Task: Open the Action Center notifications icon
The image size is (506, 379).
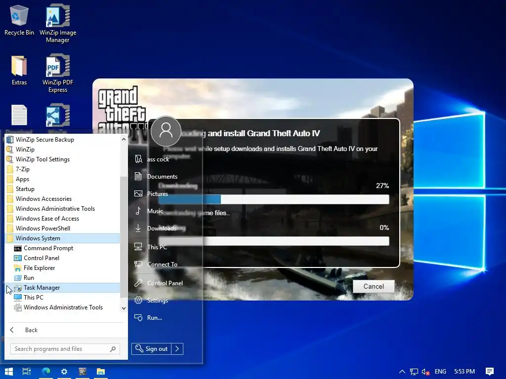Action: (x=490, y=372)
